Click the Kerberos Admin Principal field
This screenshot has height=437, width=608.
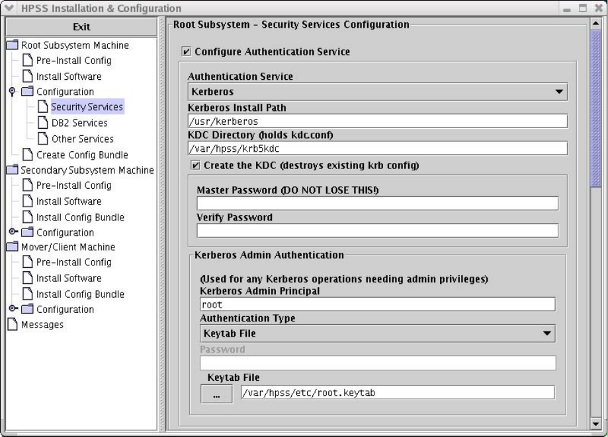click(377, 304)
